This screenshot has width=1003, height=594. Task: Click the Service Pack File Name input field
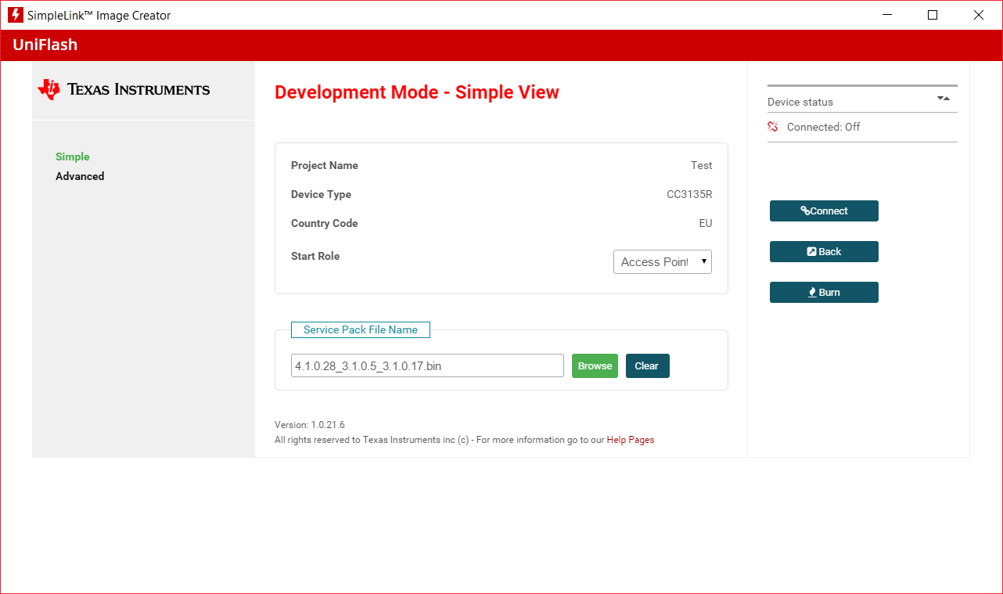(x=427, y=365)
